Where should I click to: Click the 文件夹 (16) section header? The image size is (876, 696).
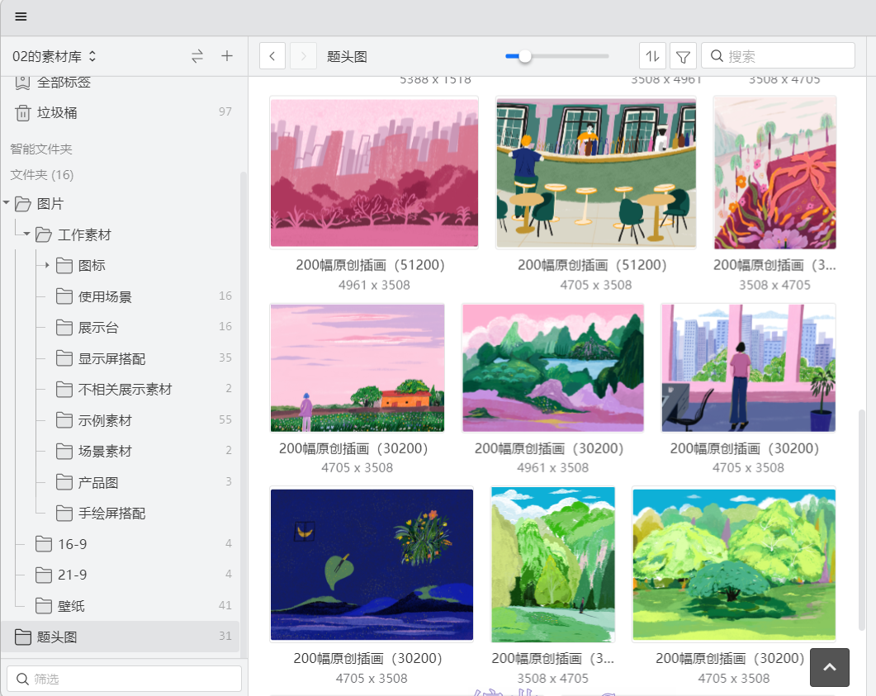coord(42,175)
